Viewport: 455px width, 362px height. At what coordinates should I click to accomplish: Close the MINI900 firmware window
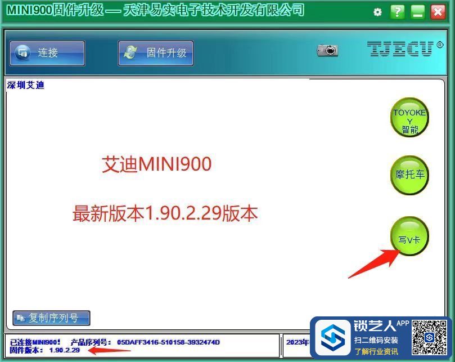coord(438,12)
